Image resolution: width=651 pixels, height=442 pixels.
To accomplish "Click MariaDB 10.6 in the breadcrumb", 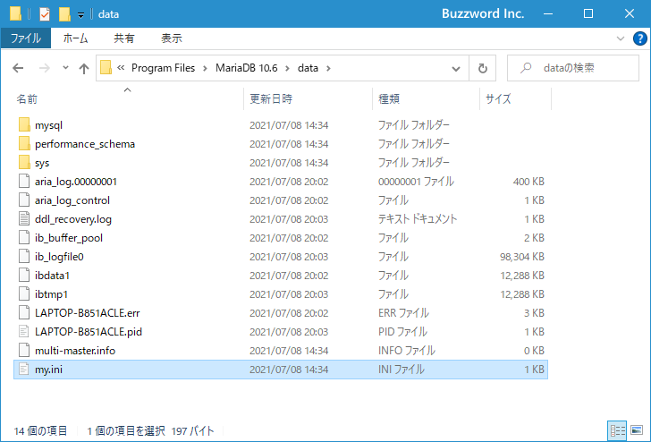I will tap(247, 68).
